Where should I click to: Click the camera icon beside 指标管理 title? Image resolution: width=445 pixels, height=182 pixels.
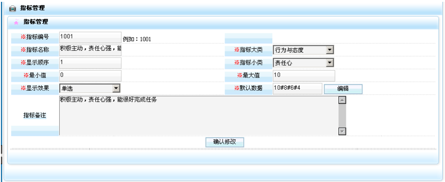click(13, 8)
